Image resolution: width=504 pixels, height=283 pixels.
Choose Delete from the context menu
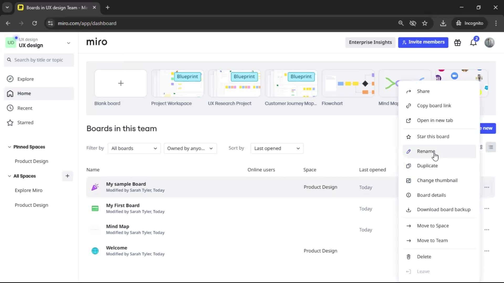[439, 257]
